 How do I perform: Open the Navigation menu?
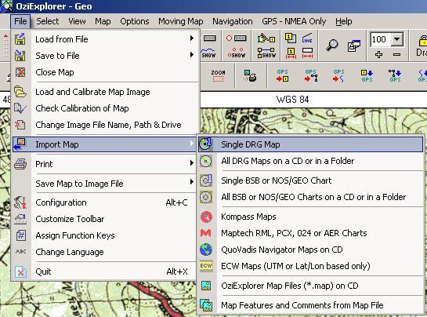232,21
